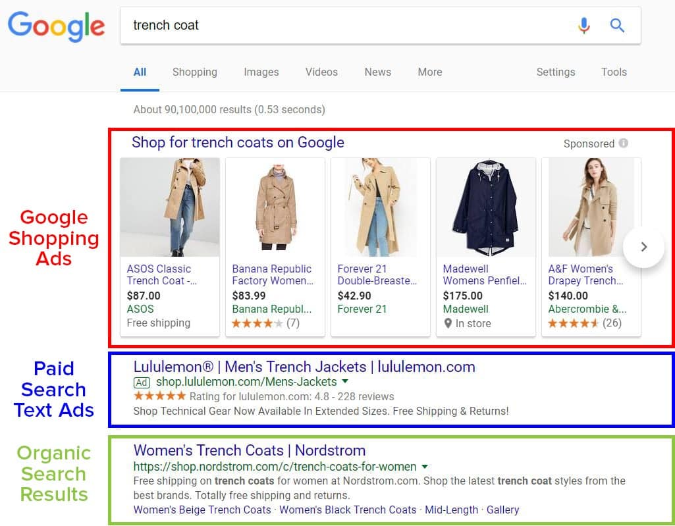Click the microphone icon in the search bar
This screenshot has width=675, height=526.
pos(583,25)
